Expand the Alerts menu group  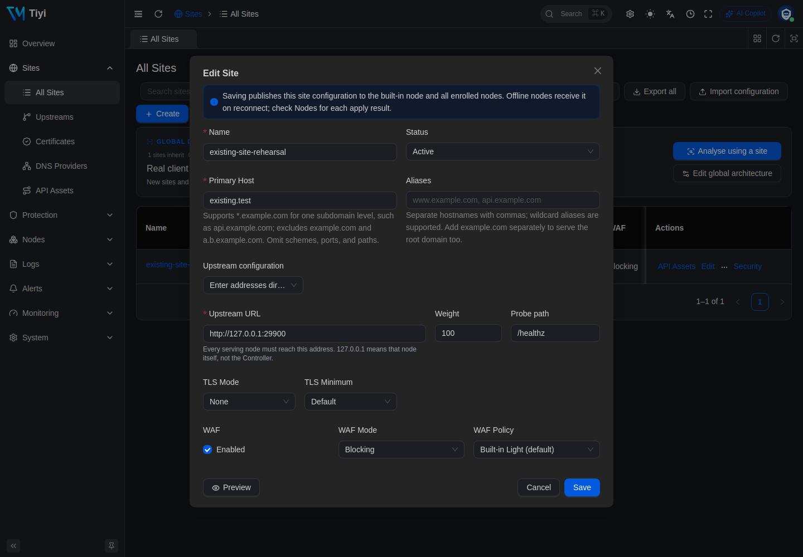[62, 289]
